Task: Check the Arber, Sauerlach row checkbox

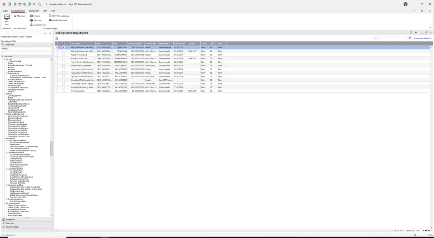Action: (x=64, y=91)
